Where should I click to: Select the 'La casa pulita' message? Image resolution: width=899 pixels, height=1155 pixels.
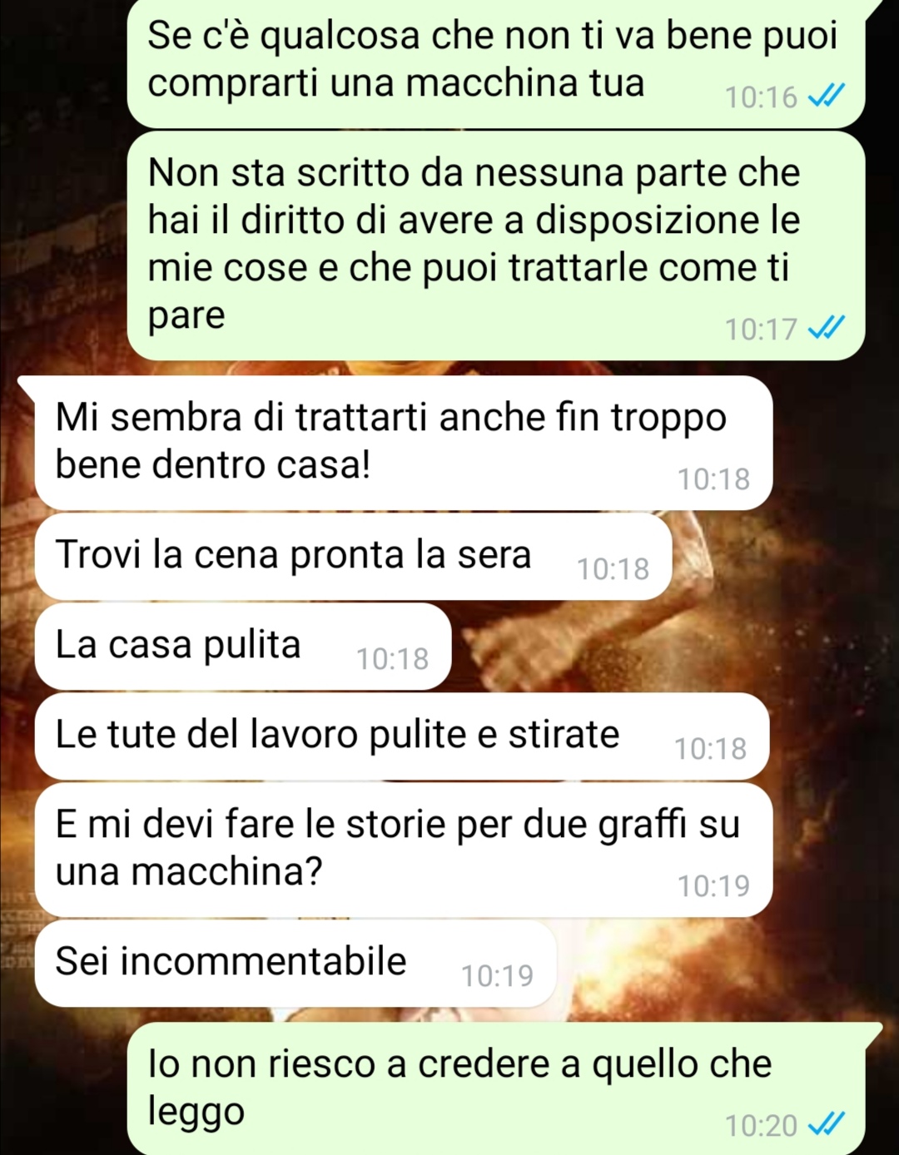coord(243,646)
